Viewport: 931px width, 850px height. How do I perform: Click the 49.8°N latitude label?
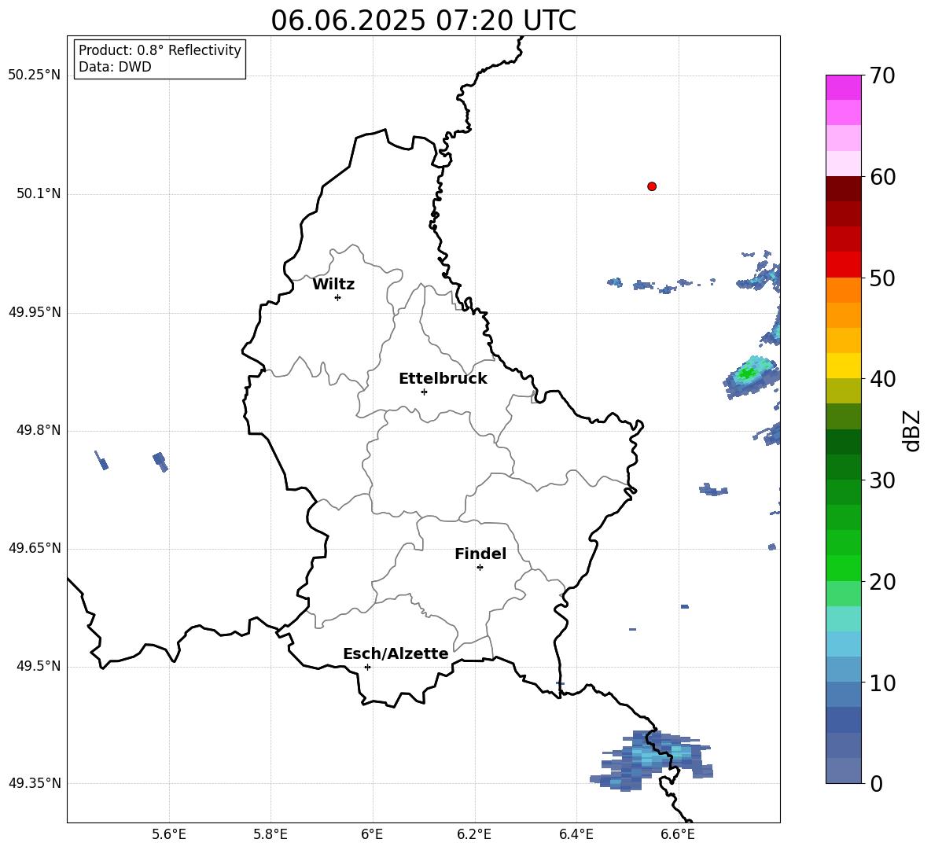click(x=39, y=430)
